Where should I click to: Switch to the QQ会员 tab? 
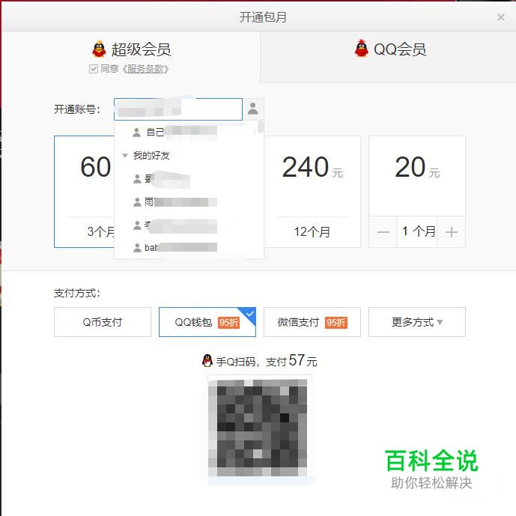[389, 57]
